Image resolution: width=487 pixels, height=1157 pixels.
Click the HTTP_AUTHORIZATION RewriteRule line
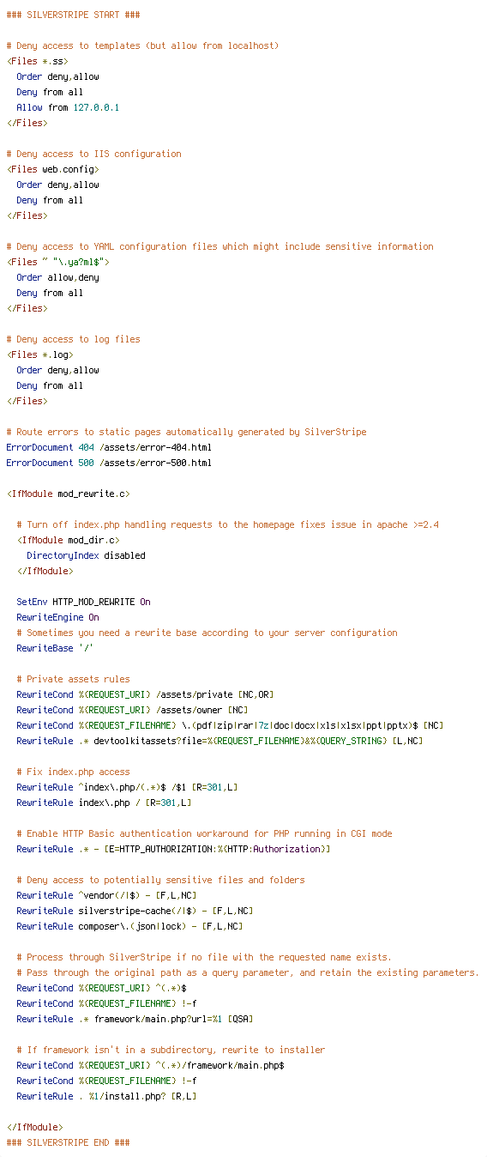pos(173,849)
